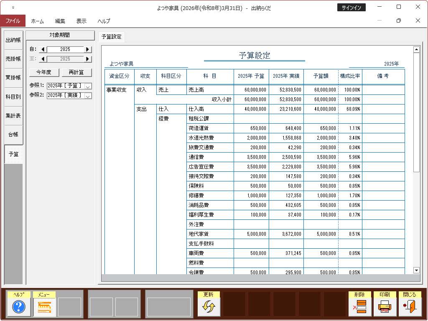Switch to the 出納帳 side tab
Image resolution: width=428 pixels, height=321 pixels.
click(13, 40)
